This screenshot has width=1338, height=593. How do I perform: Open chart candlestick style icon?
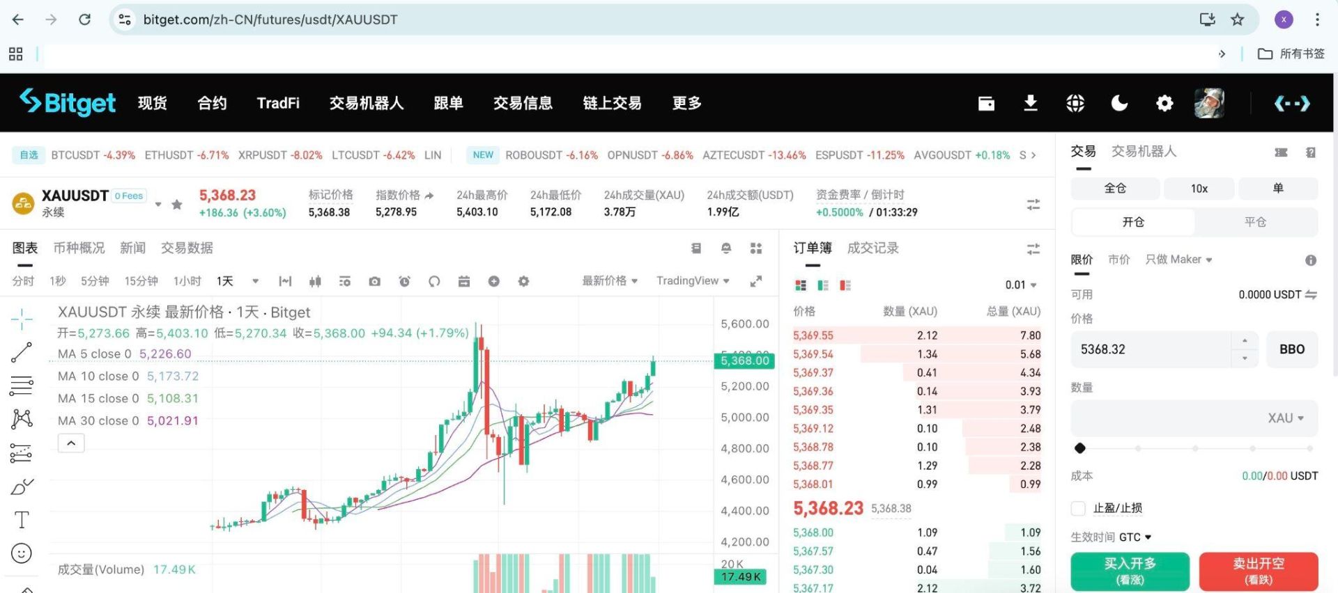[315, 281]
